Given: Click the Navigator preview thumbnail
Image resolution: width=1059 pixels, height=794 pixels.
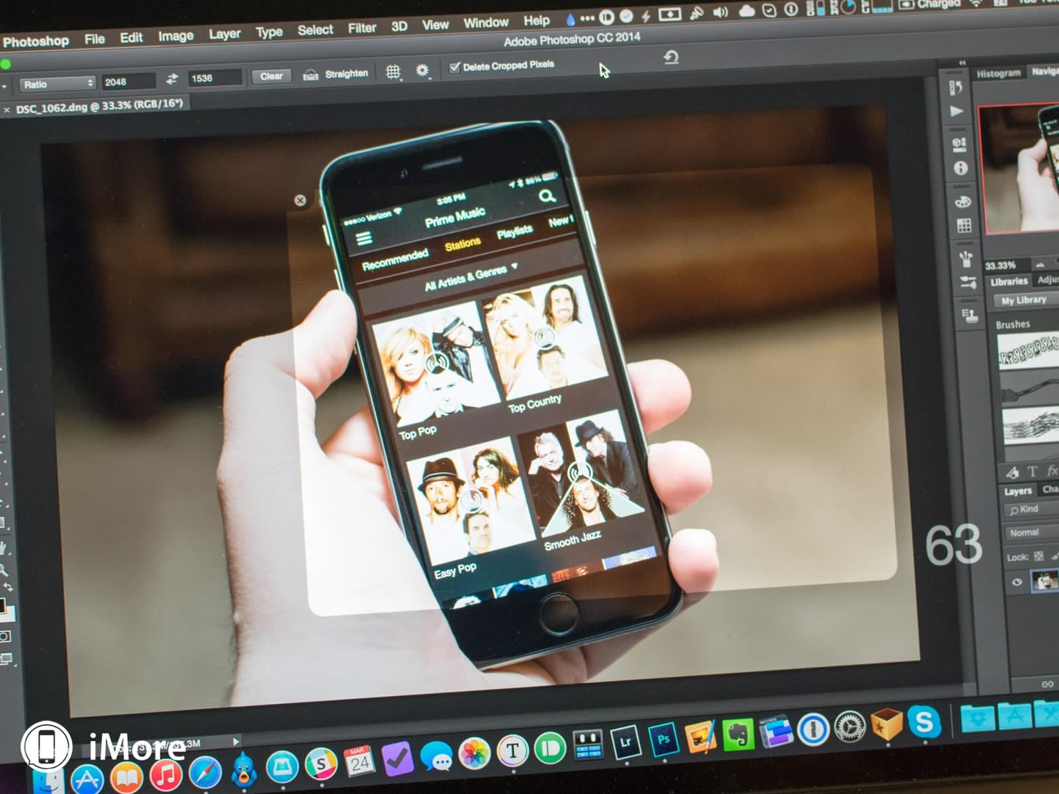Looking at the screenshot, I should tap(1019, 169).
